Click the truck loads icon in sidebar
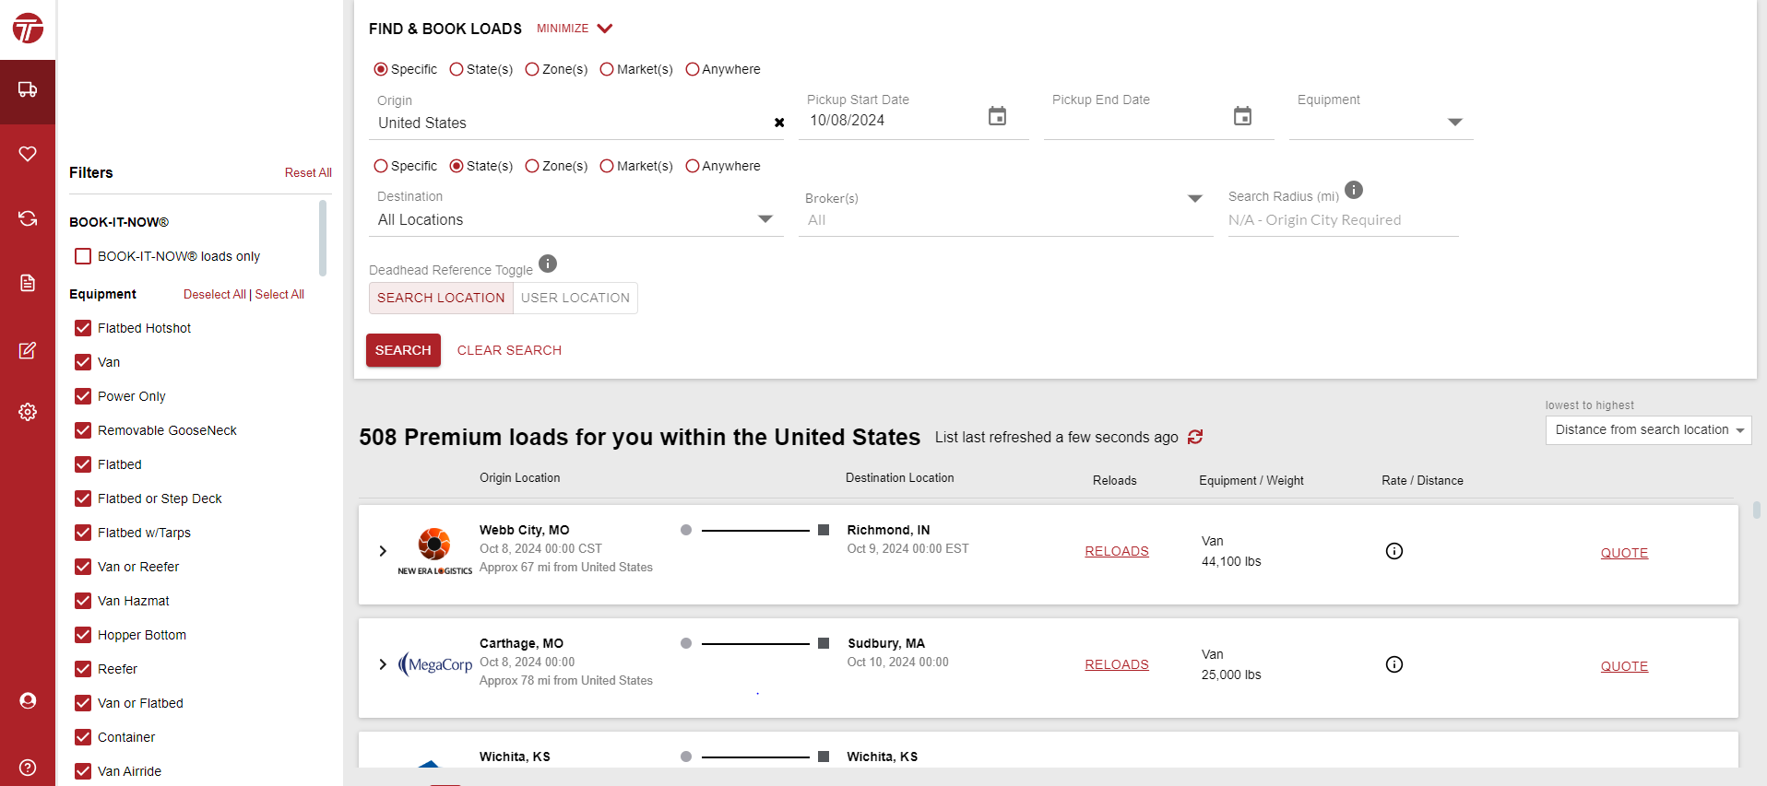This screenshot has width=1767, height=786. (28, 90)
